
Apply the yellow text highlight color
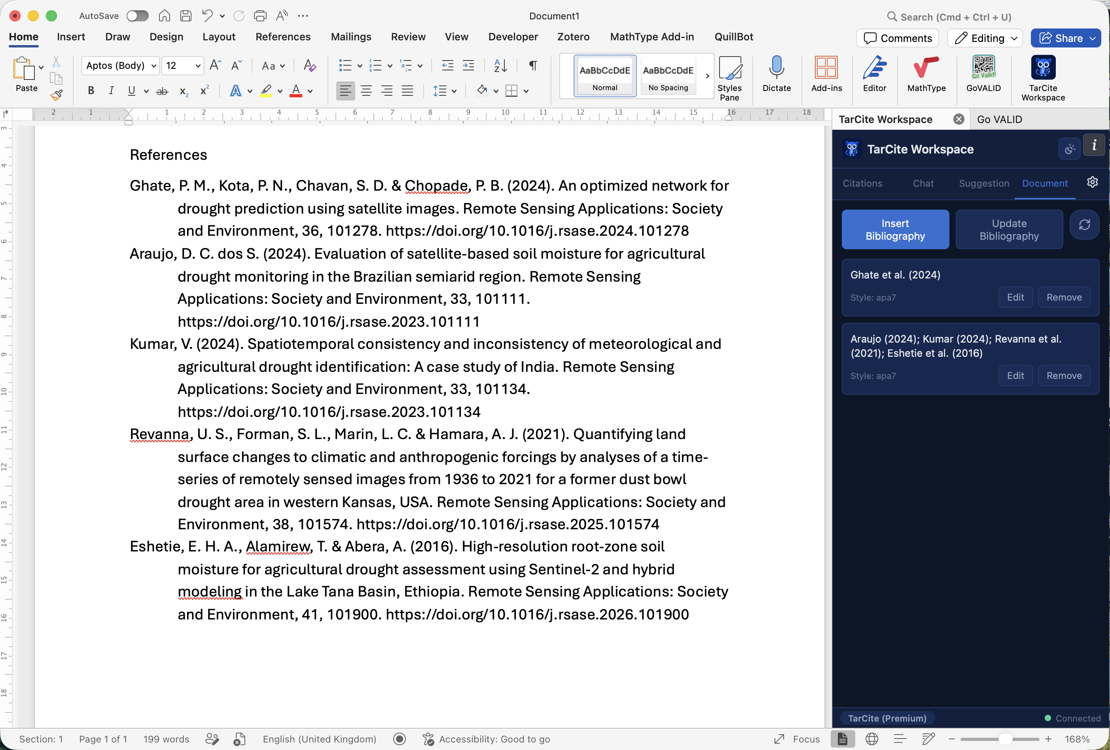tap(266, 91)
